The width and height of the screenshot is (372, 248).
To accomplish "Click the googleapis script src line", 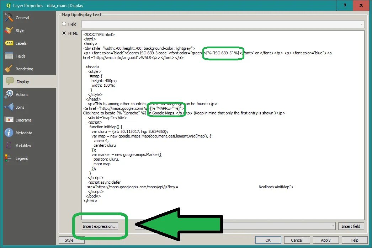I will coord(190,187).
